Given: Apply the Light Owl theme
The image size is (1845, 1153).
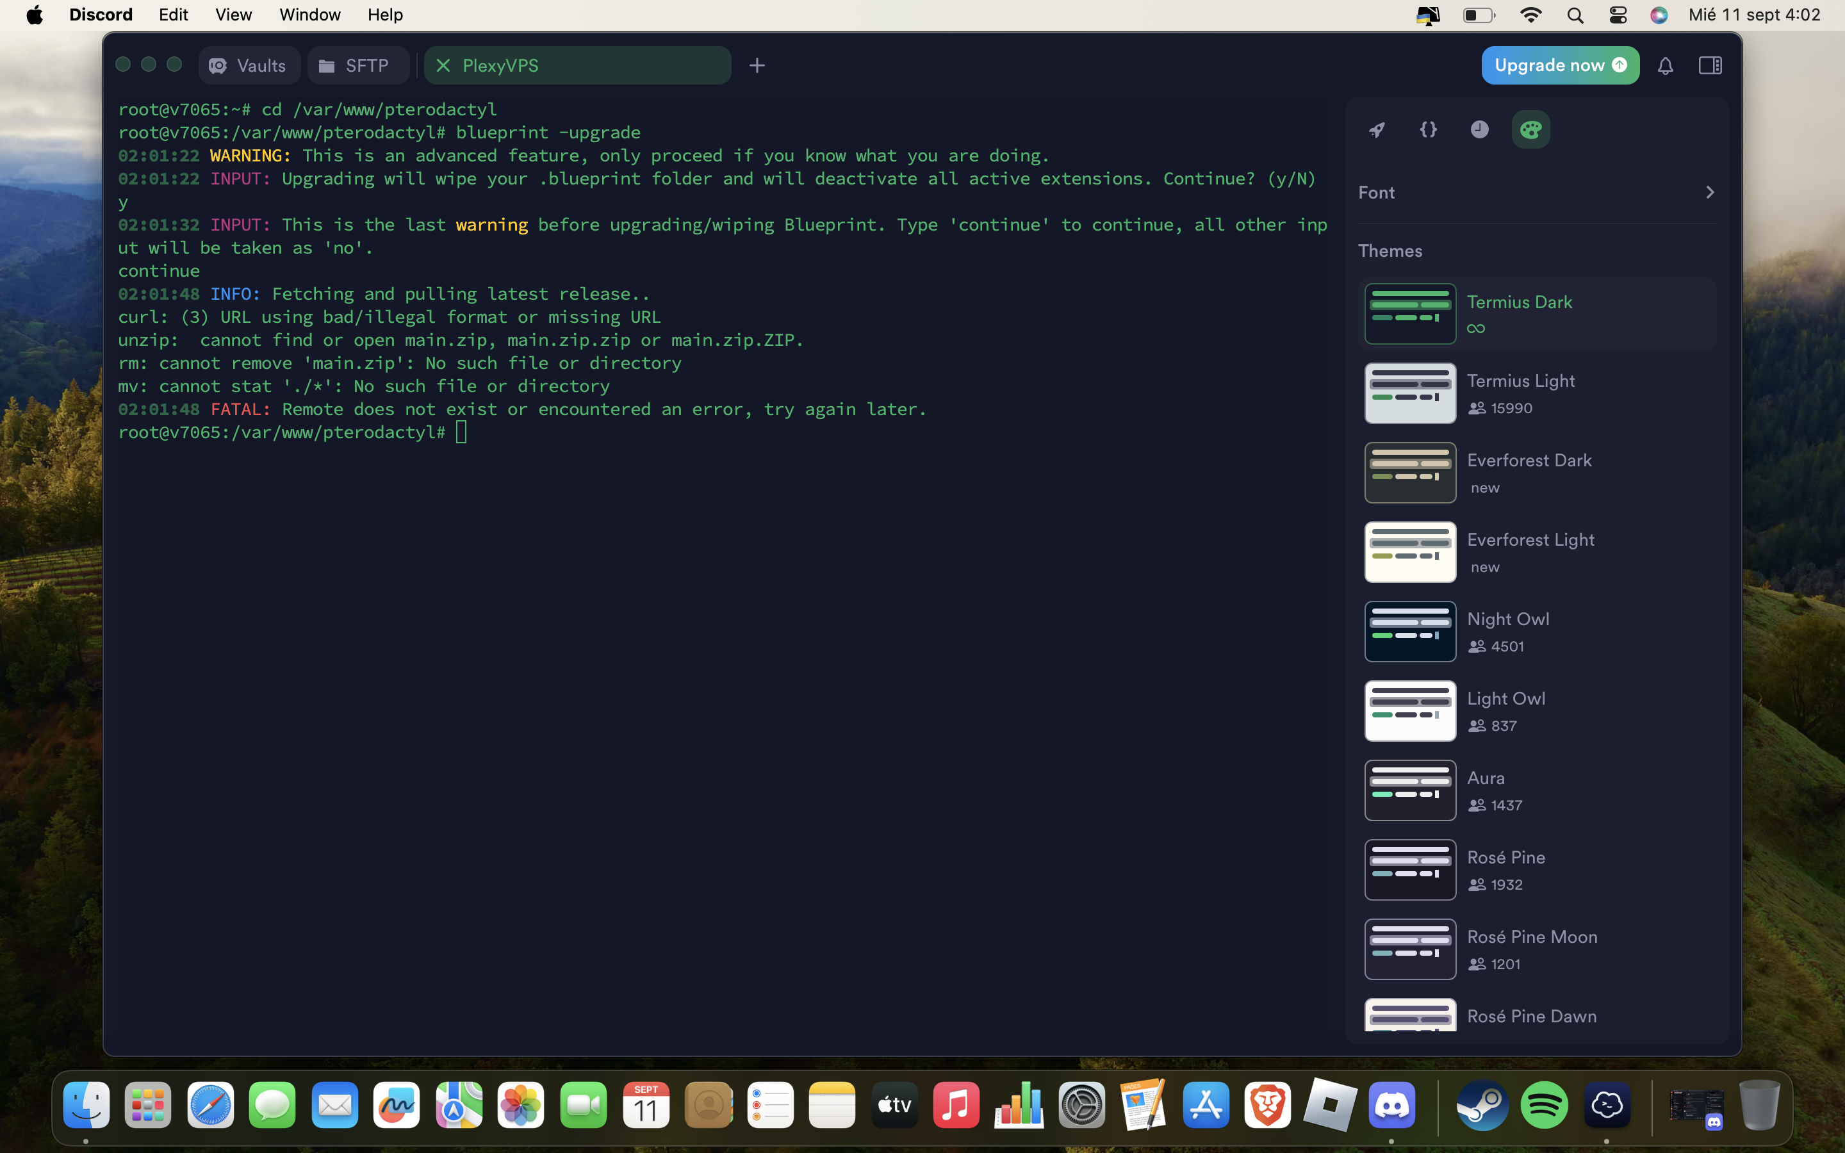Looking at the screenshot, I should [x=1537, y=711].
